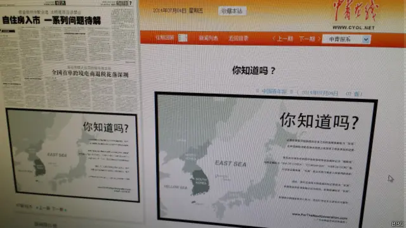Select the 自住房入市 headline in the page preview
The height and width of the screenshot is (228, 406).
pyautogui.click(x=51, y=20)
